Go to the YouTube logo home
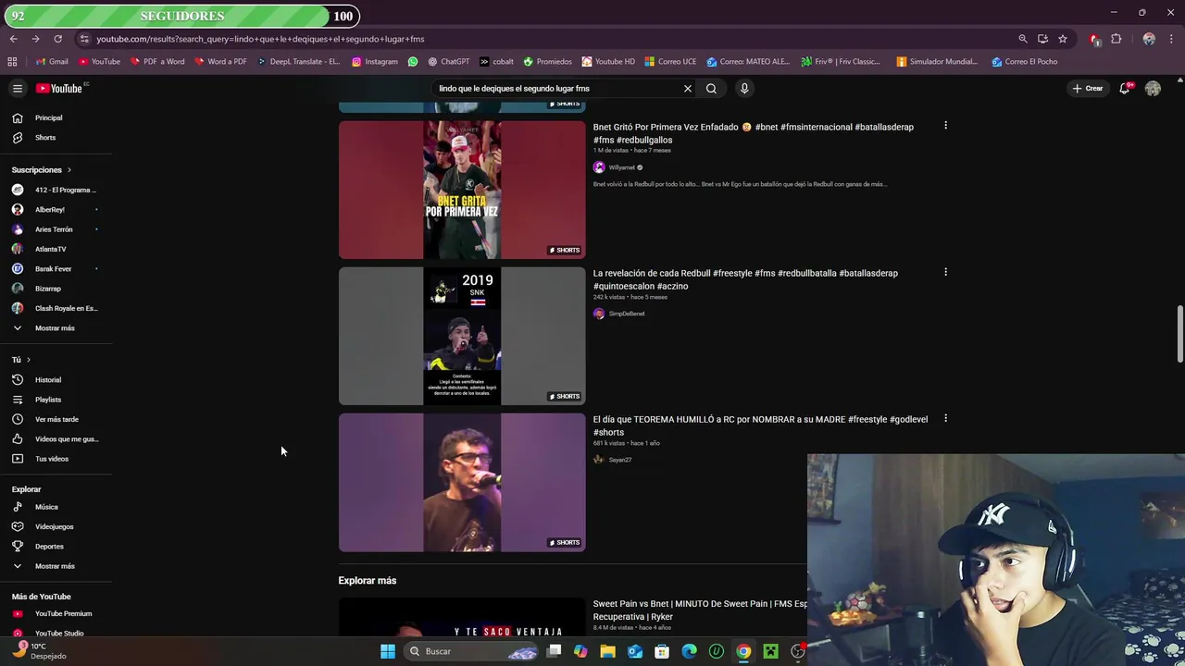 (59, 89)
